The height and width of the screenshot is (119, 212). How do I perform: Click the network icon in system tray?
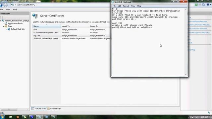tap(197, 117)
